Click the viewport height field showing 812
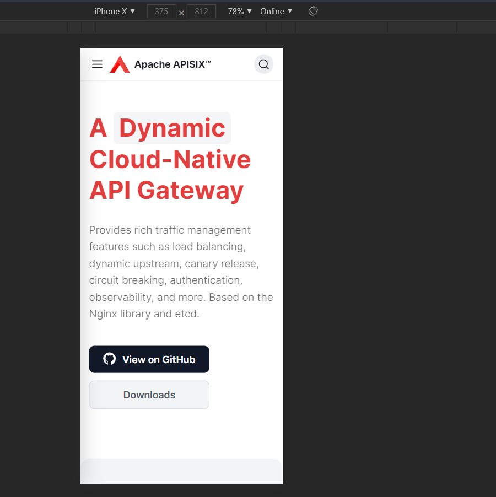Screen dimensions: 496x497 [201, 12]
